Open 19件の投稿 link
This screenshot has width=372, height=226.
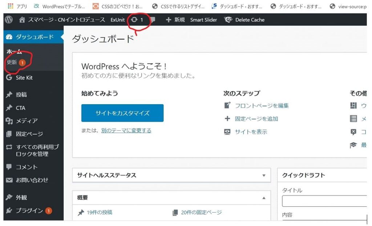click(x=100, y=213)
